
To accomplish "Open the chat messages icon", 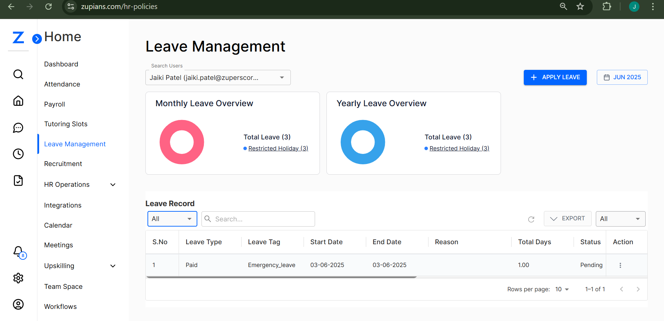I will (18, 128).
